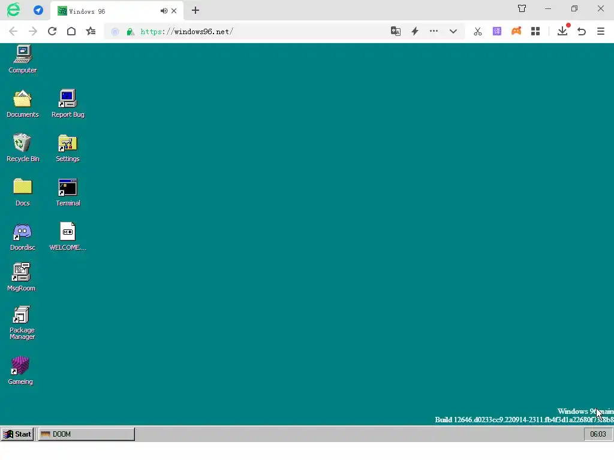Open the orange game controller extension
Image resolution: width=614 pixels, height=460 pixels.
coord(516,31)
